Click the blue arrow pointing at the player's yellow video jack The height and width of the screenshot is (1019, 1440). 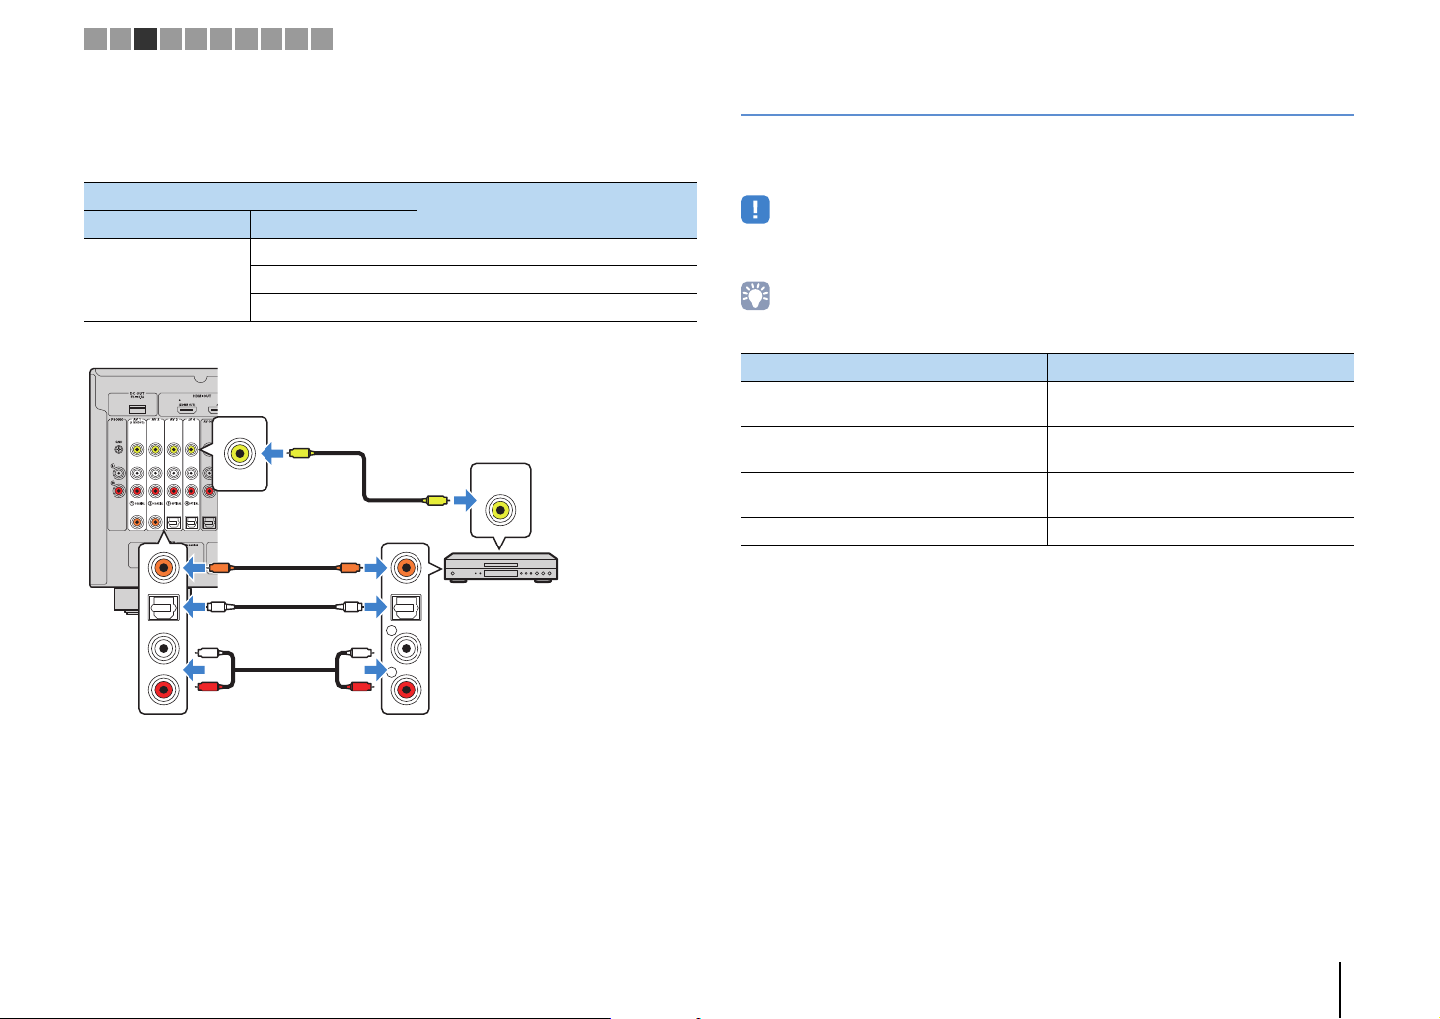(465, 502)
